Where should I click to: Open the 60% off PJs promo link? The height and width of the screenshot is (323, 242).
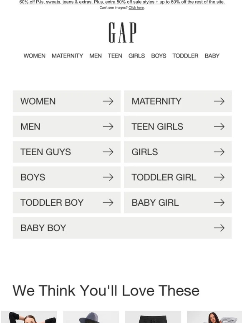coord(122,2)
